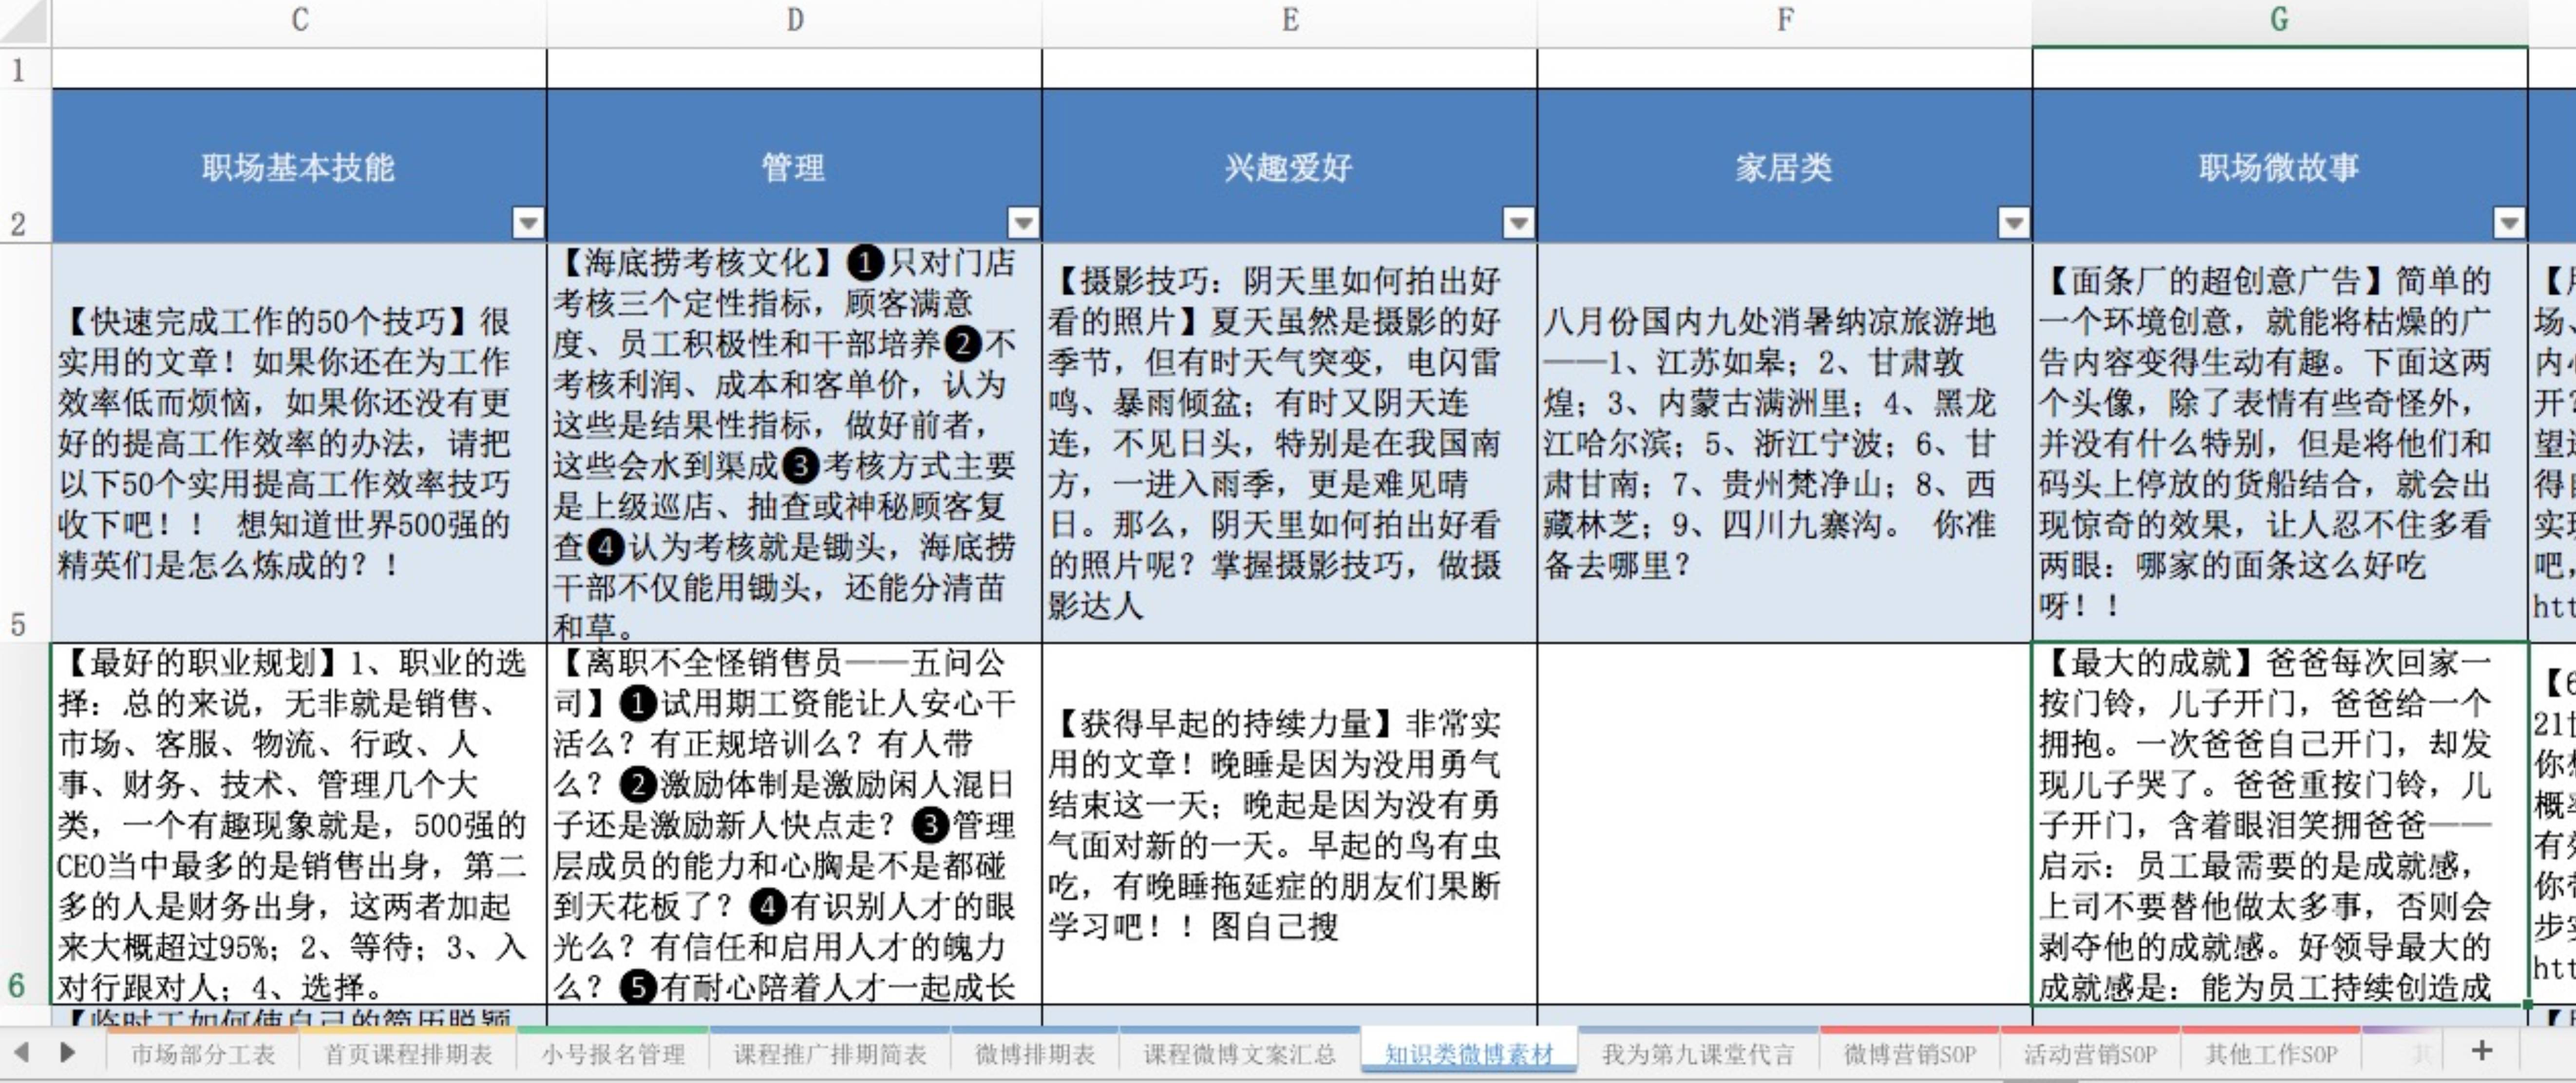Click the 家居类 header cell
Screen dimensions: 2576x1083
tap(1785, 166)
